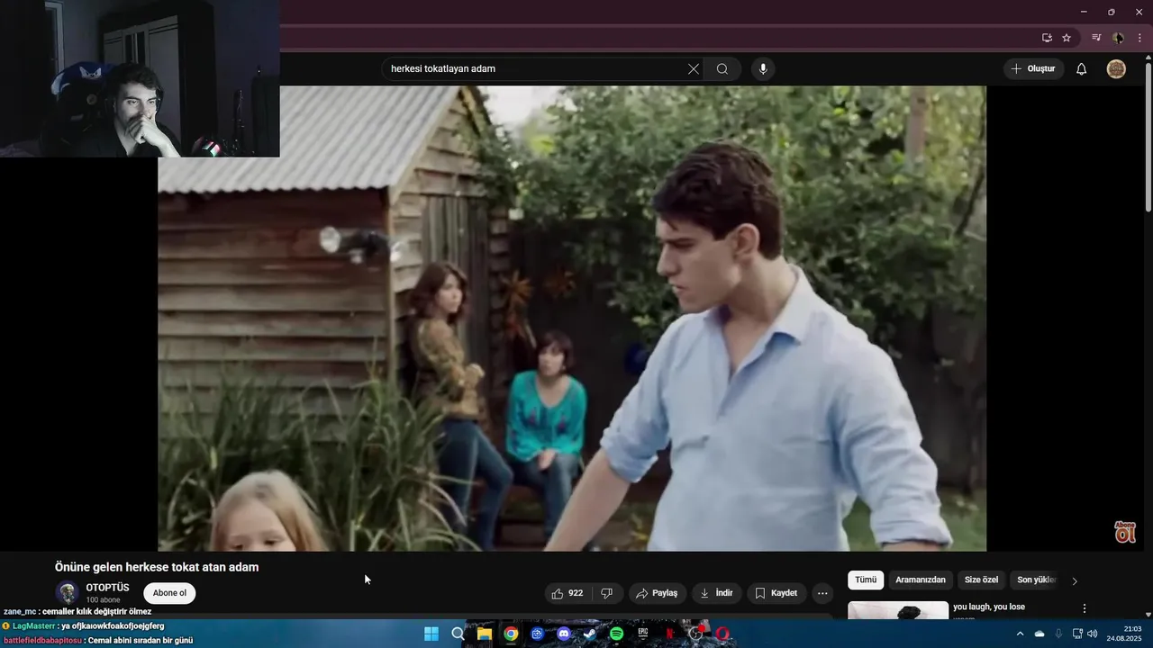The width and height of the screenshot is (1153, 648).
Task: Save the video with Kaydet
Action: pyautogui.click(x=776, y=593)
